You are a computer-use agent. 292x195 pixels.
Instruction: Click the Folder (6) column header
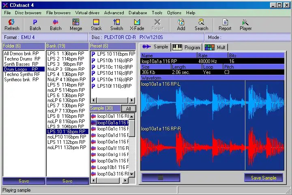click(x=24, y=46)
